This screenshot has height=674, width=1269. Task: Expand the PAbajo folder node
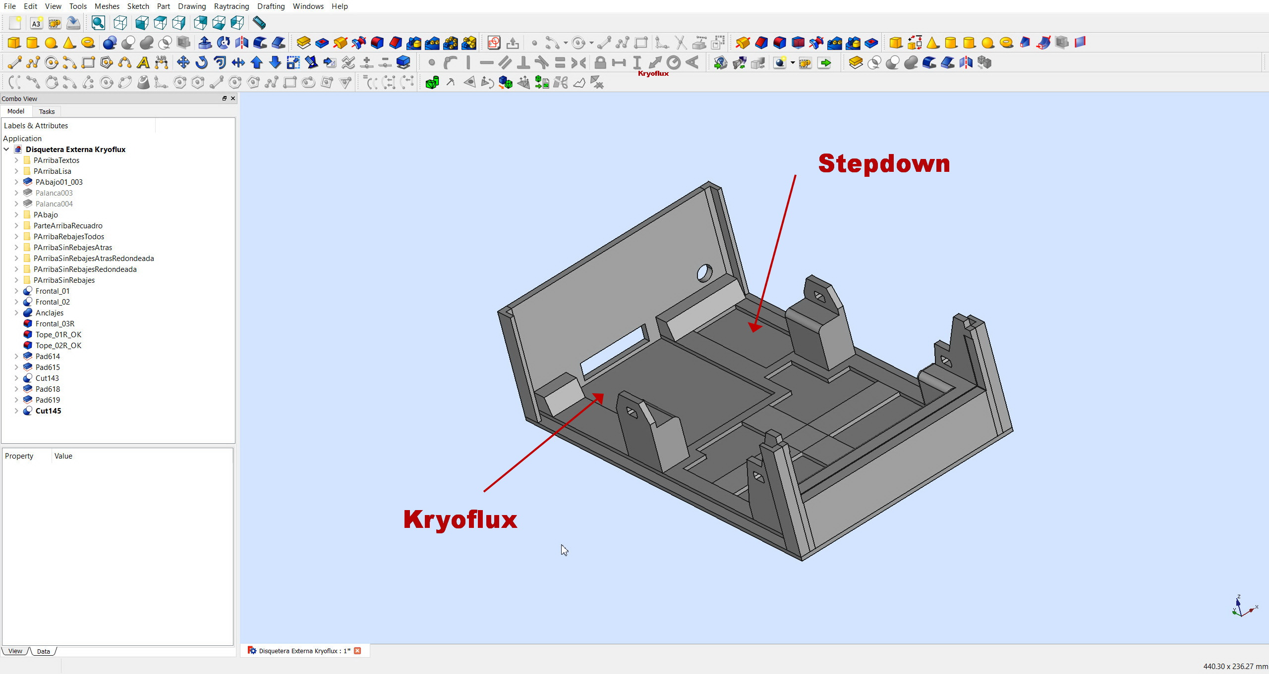click(16, 215)
